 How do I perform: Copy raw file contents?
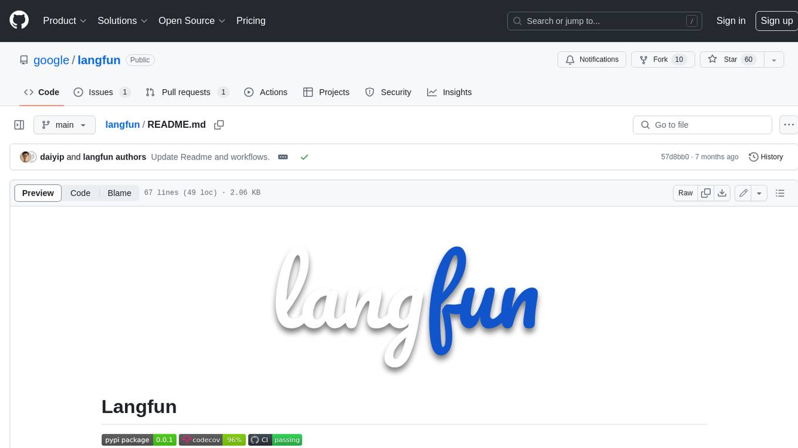[x=706, y=193]
